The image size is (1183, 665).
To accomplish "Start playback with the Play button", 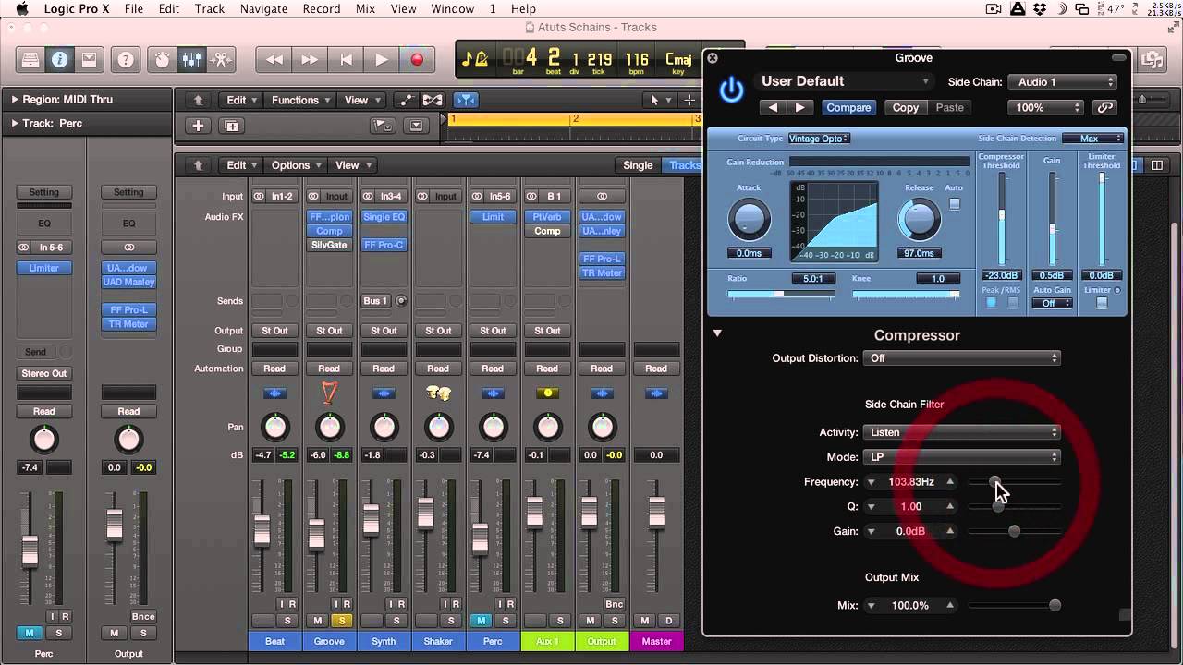I will (x=381, y=60).
